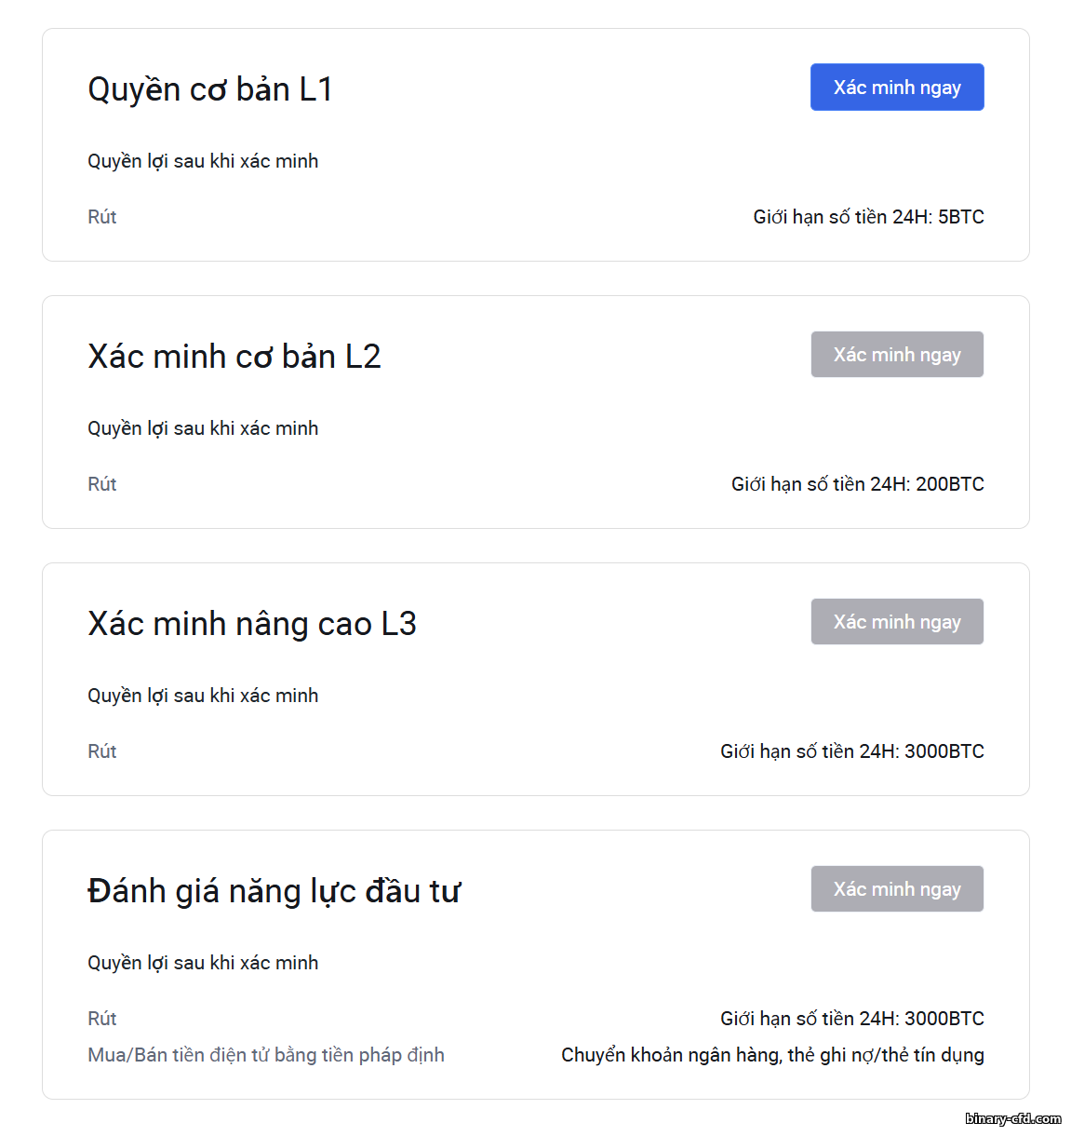Image resolution: width=1071 pixels, height=1136 pixels.
Task: Click Chuyển khoản ngân hàng payment methods text
Action: point(772,1055)
